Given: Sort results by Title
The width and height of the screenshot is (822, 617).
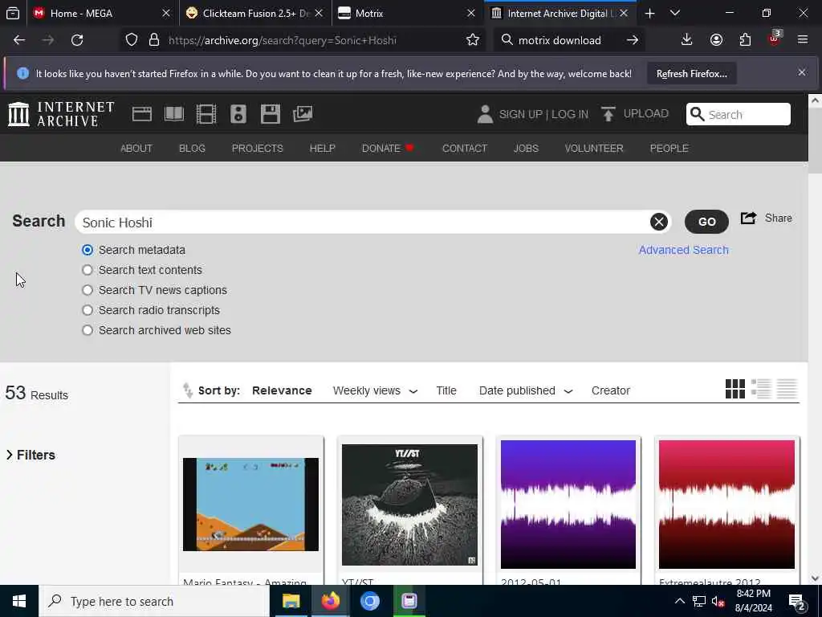Looking at the screenshot, I should pyautogui.click(x=446, y=390).
